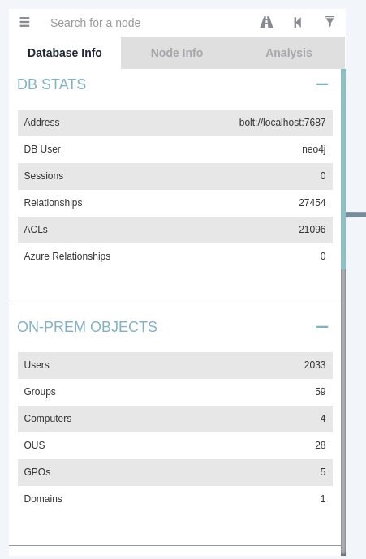Open the edge filter funnel icon
Viewport: 366px width, 559px height.
(329, 22)
